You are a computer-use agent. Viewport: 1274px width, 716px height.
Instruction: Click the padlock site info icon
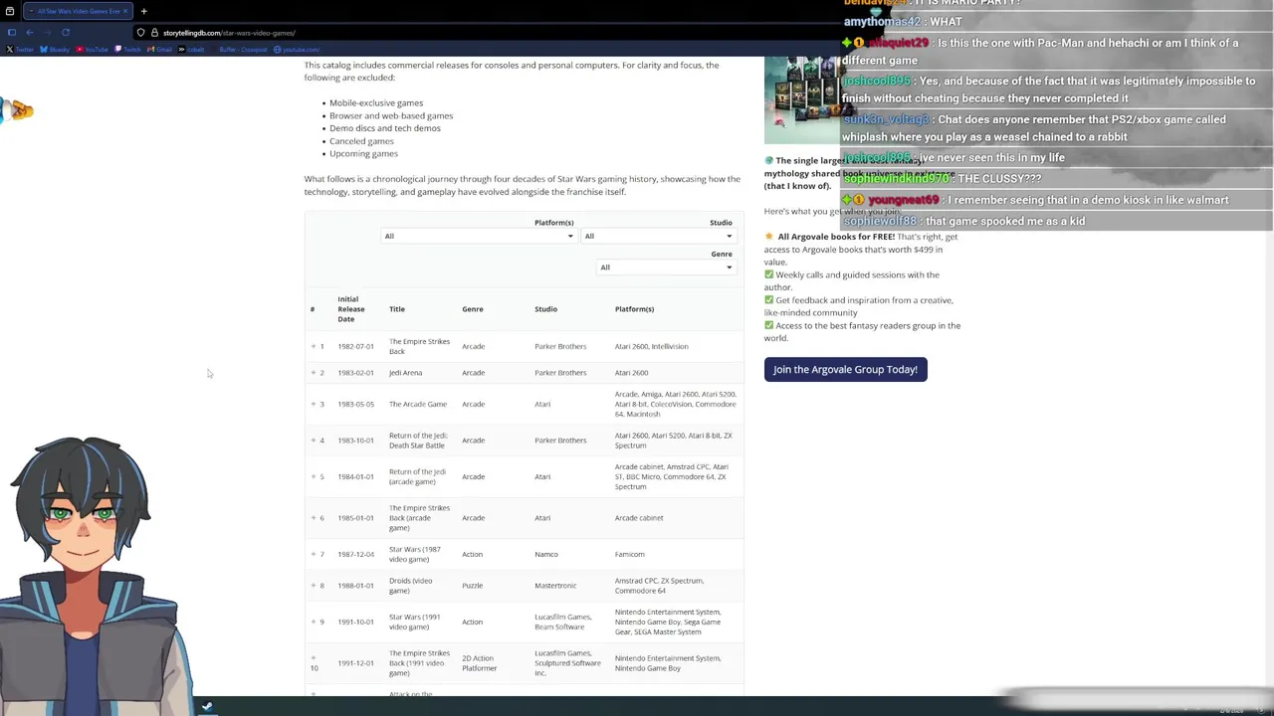(x=154, y=33)
